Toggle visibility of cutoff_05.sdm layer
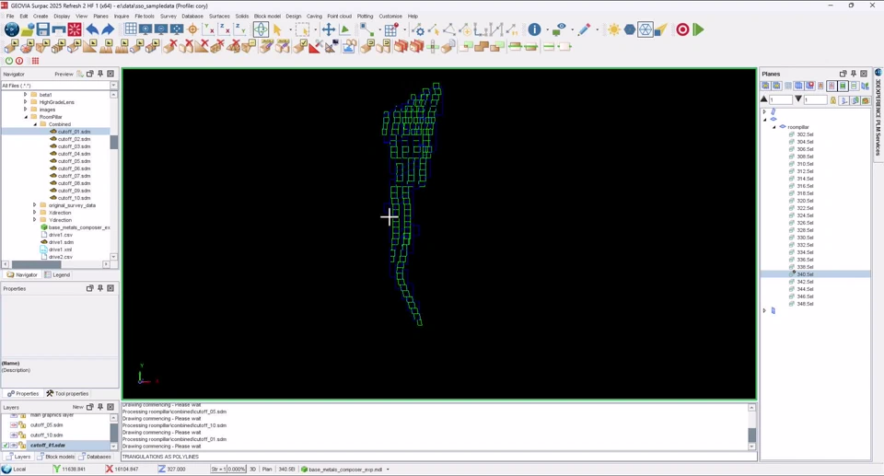Image resolution: width=884 pixels, height=476 pixels. (x=14, y=425)
